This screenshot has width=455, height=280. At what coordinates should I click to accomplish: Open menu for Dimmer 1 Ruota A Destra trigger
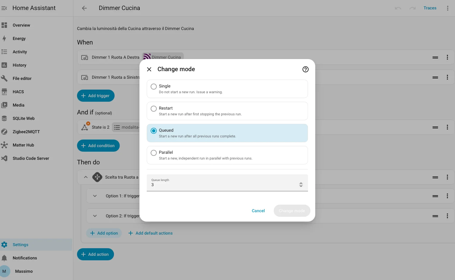pyautogui.click(x=447, y=57)
